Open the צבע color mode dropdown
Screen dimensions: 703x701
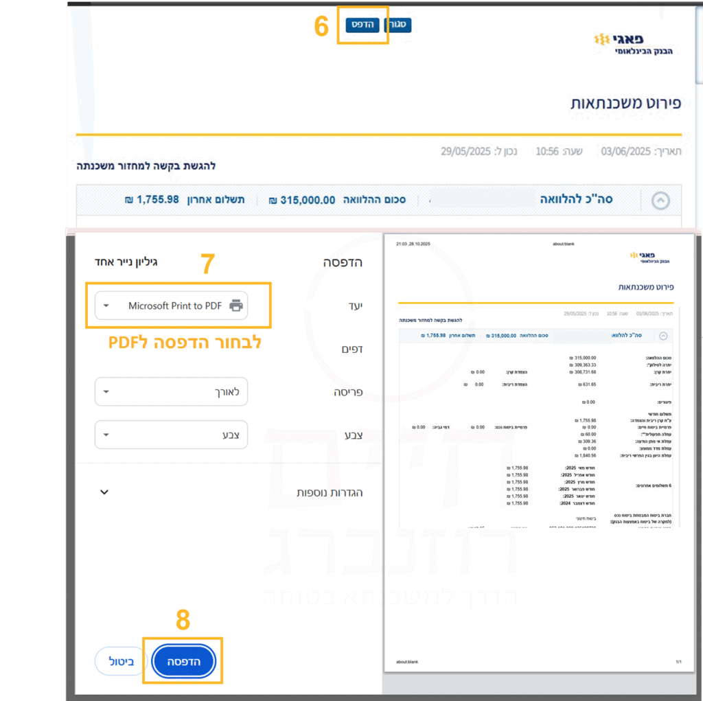(x=171, y=435)
